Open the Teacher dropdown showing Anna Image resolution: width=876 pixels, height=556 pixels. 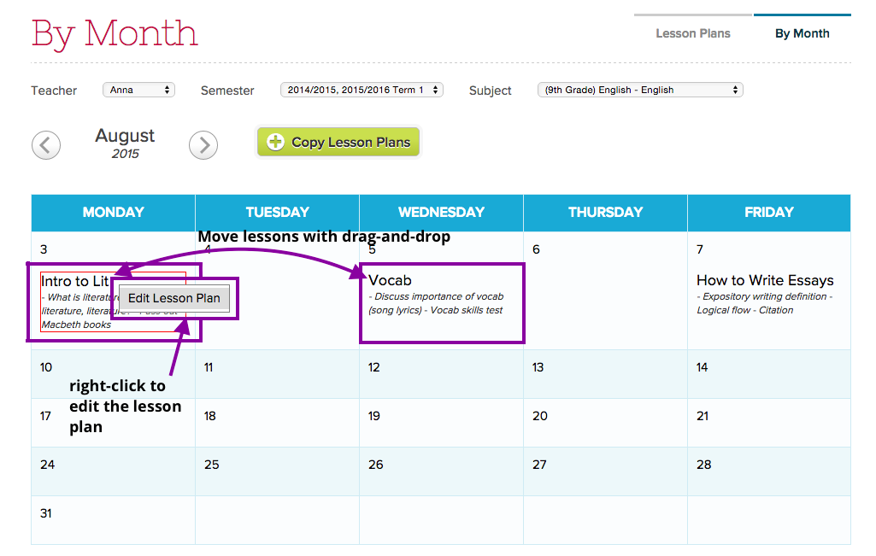(138, 89)
